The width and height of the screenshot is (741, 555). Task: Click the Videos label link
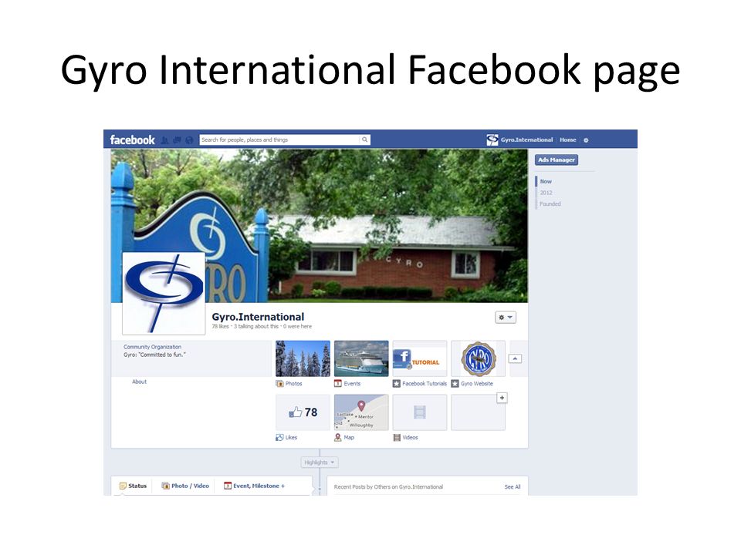click(x=410, y=438)
